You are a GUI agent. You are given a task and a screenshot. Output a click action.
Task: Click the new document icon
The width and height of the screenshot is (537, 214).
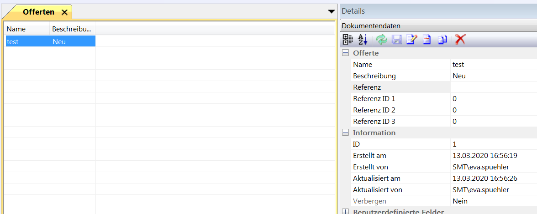[x=427, y=40]
